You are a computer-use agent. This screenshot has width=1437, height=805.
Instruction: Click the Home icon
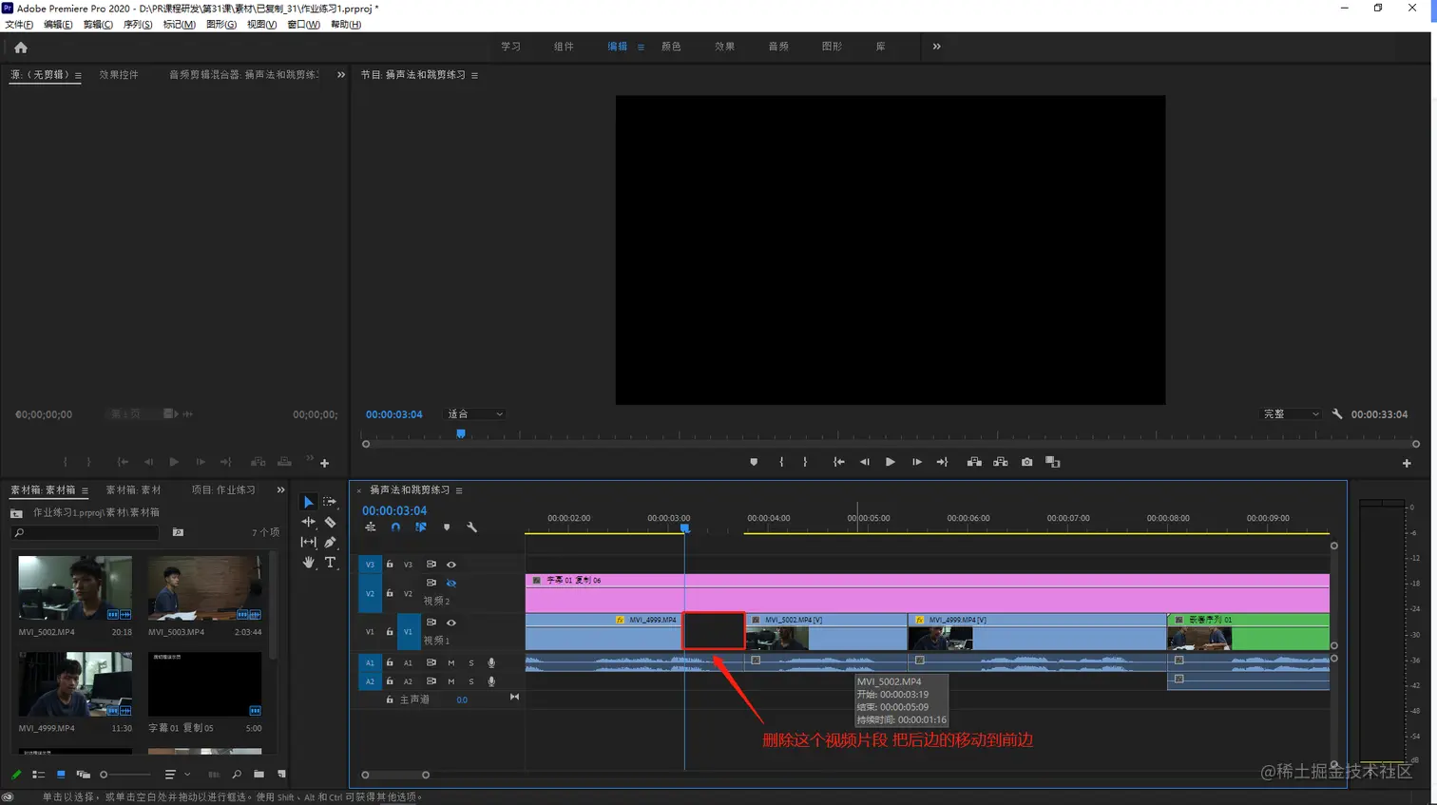point(21,47)
